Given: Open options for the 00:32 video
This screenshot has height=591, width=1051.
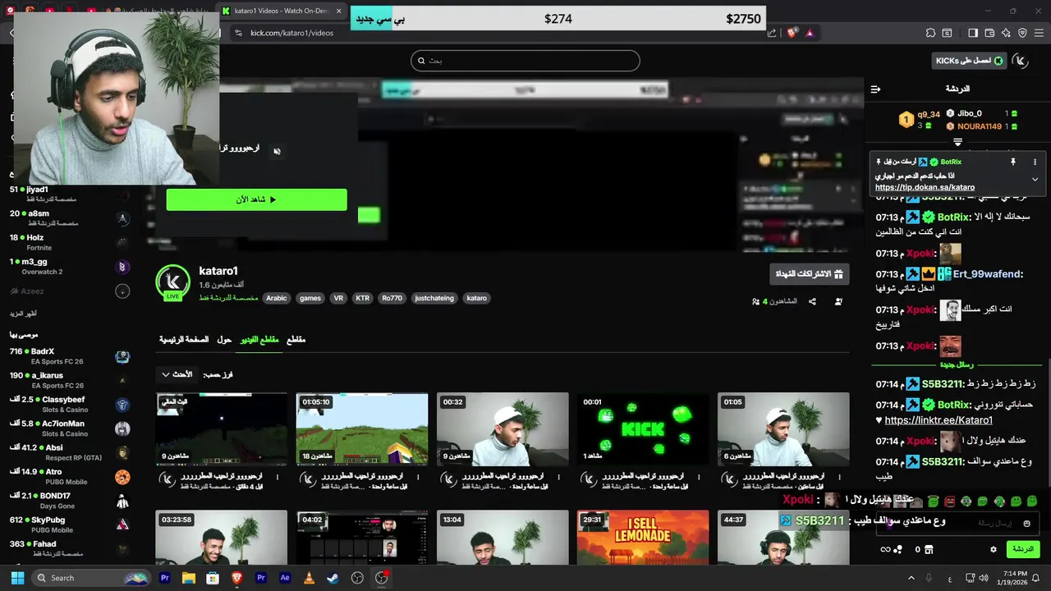Looking at the screenshot, I should tap(558, 476).
